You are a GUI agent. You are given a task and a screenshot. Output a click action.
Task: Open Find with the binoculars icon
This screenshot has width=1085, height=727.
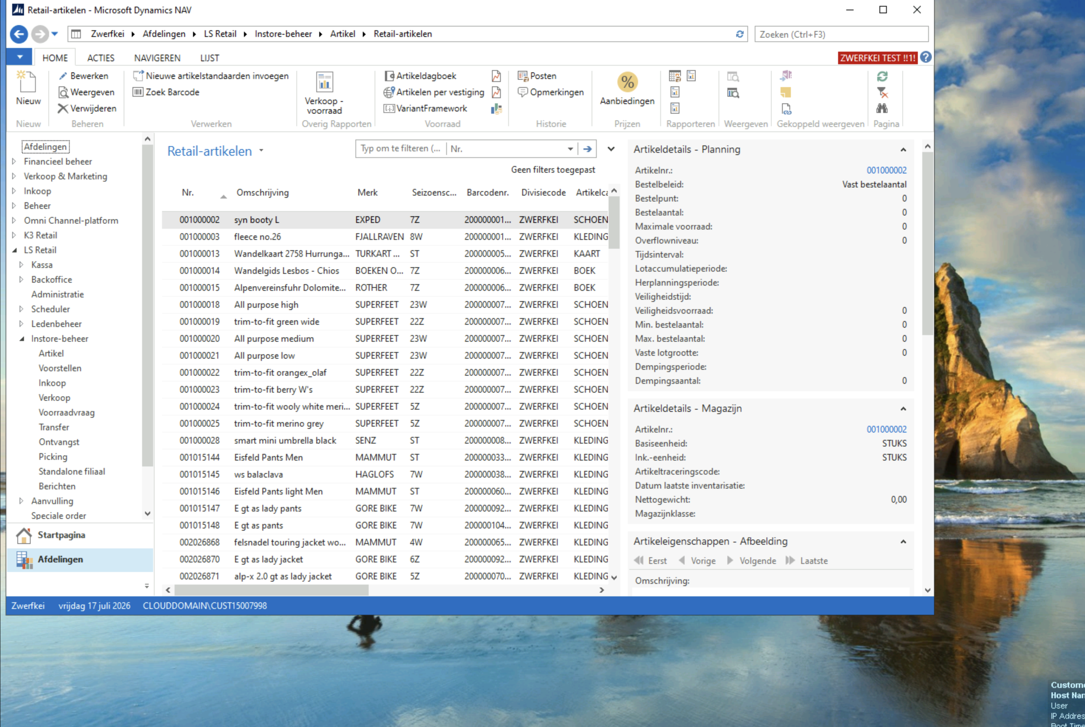click(x=882, y=108)
